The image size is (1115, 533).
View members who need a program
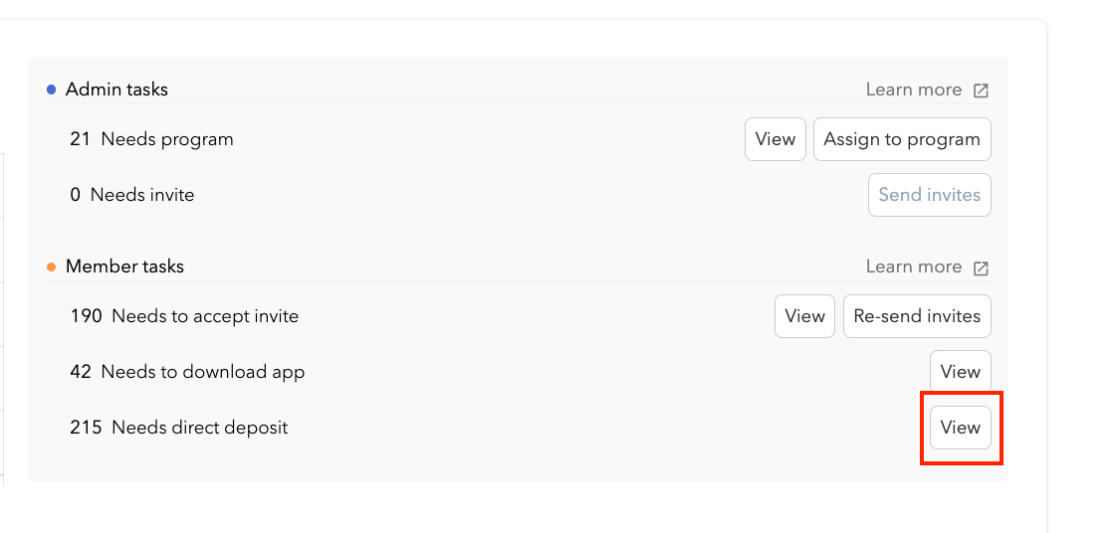coord(775,139)
